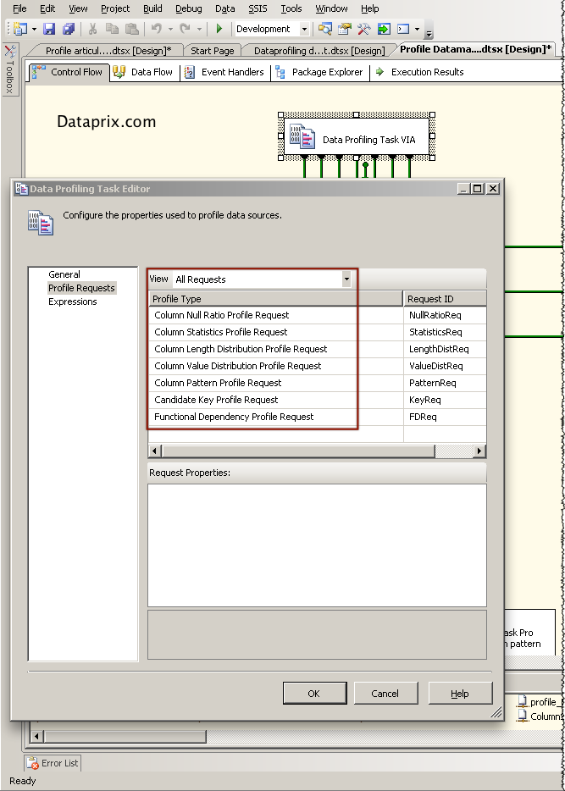This screenshot has width=565, height=791.
Task: Open the Add New Item dropdown arrow
Action: click(x=34, y=30)
